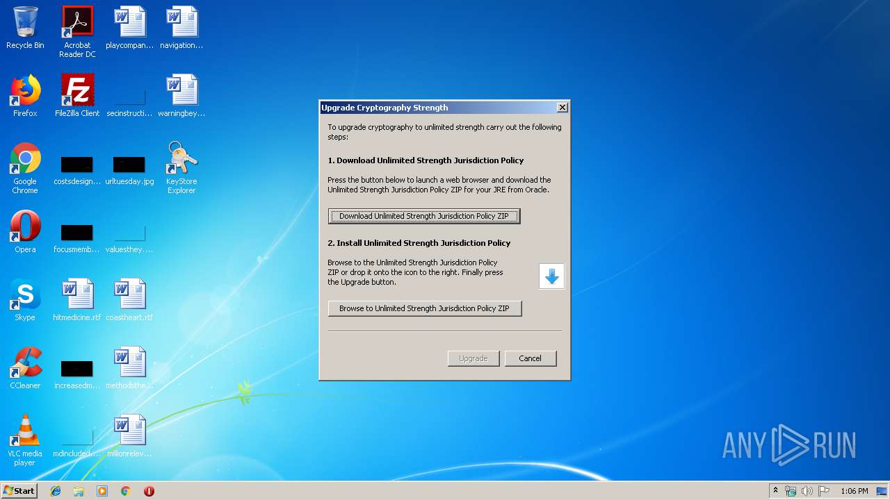
Task: Click the dialog title Upgrade Cryptography Strength
Action: tap(385, 108)
